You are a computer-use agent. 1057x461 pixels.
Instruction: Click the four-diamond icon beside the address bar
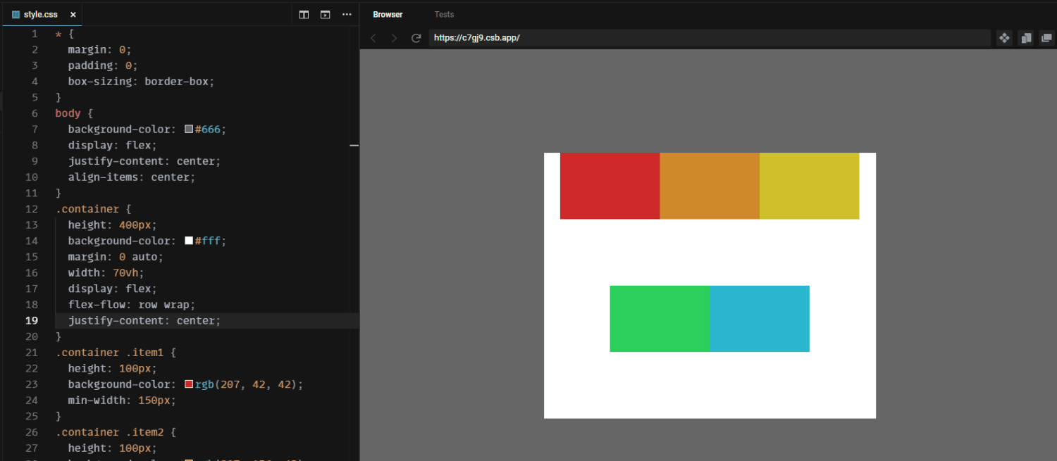tap(1005, 38)
